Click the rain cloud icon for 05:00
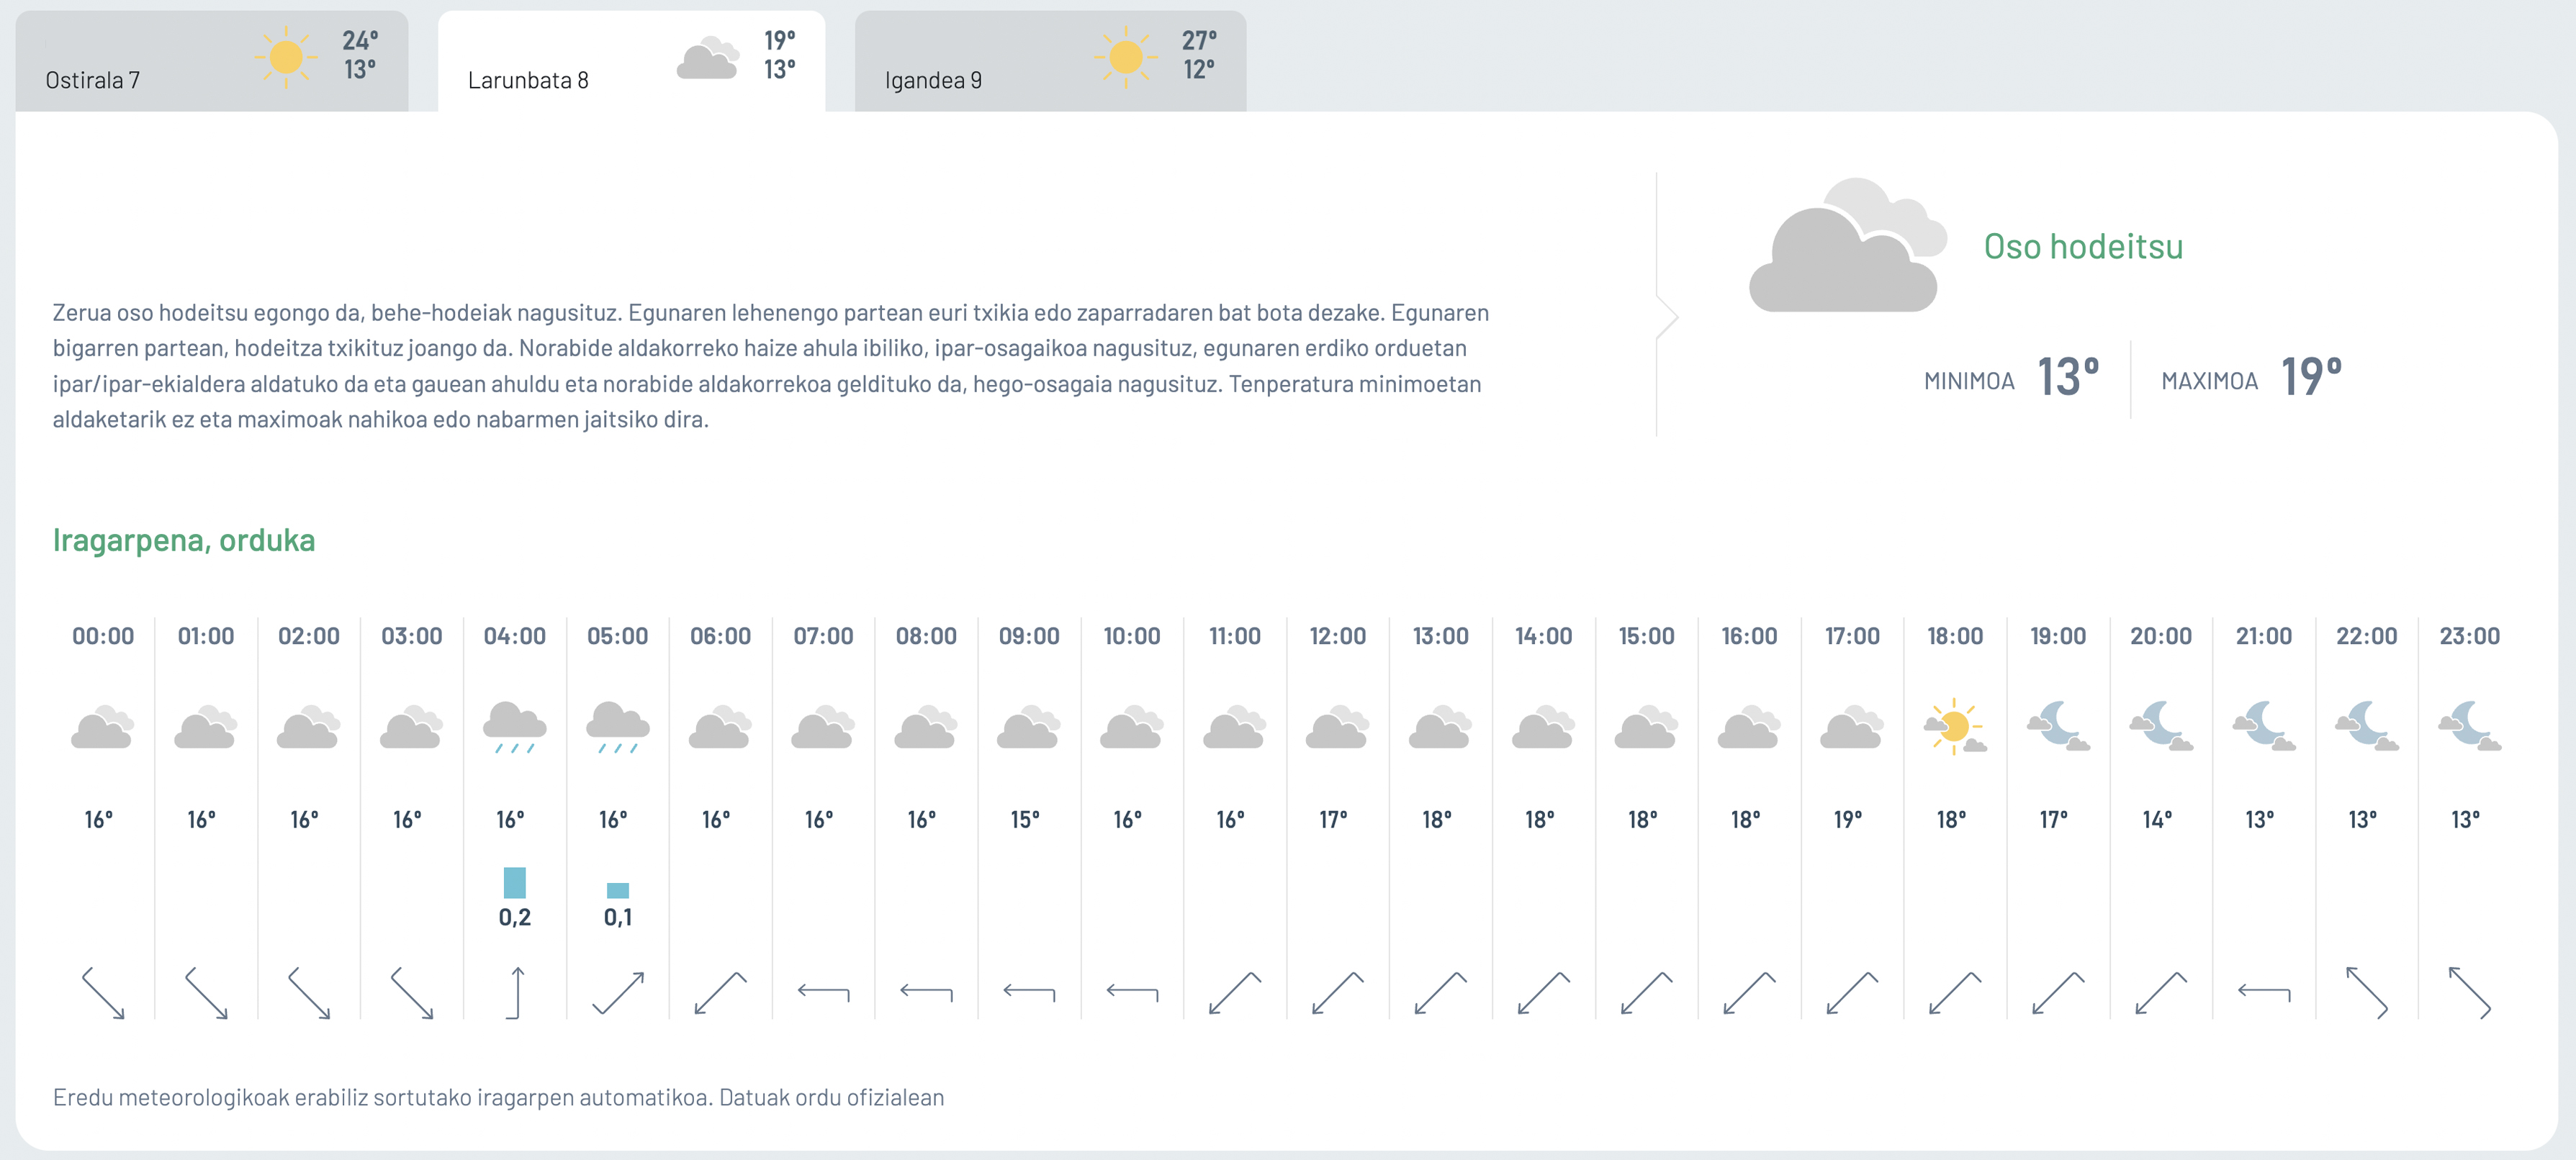The width and height of the screenshot is (2576, 1160). [x=617, y=728]
